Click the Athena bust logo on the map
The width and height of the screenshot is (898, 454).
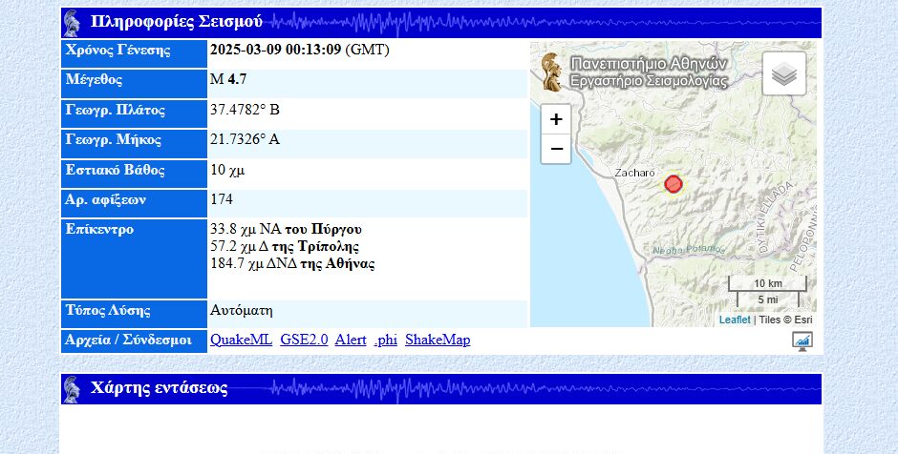[x=552, y=72]
